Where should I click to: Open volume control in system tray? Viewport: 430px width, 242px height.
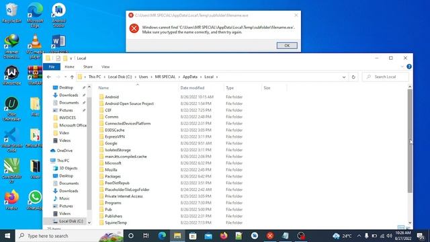pyautogui.click(x=389, y=236)
